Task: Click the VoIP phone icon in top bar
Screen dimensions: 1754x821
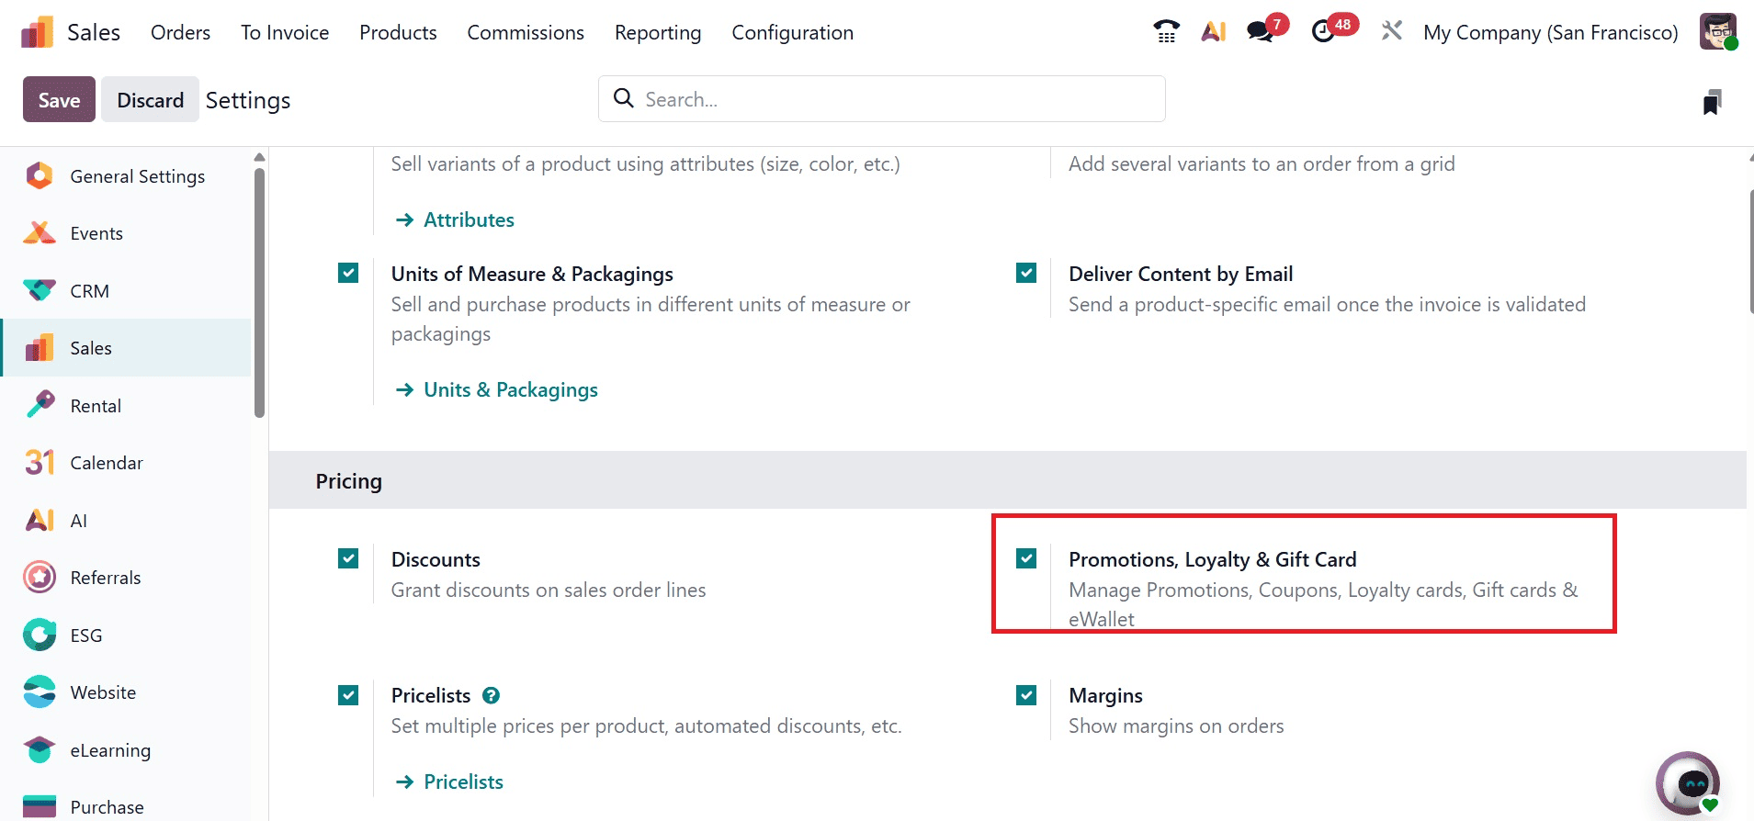Action: pos(1166,32)
